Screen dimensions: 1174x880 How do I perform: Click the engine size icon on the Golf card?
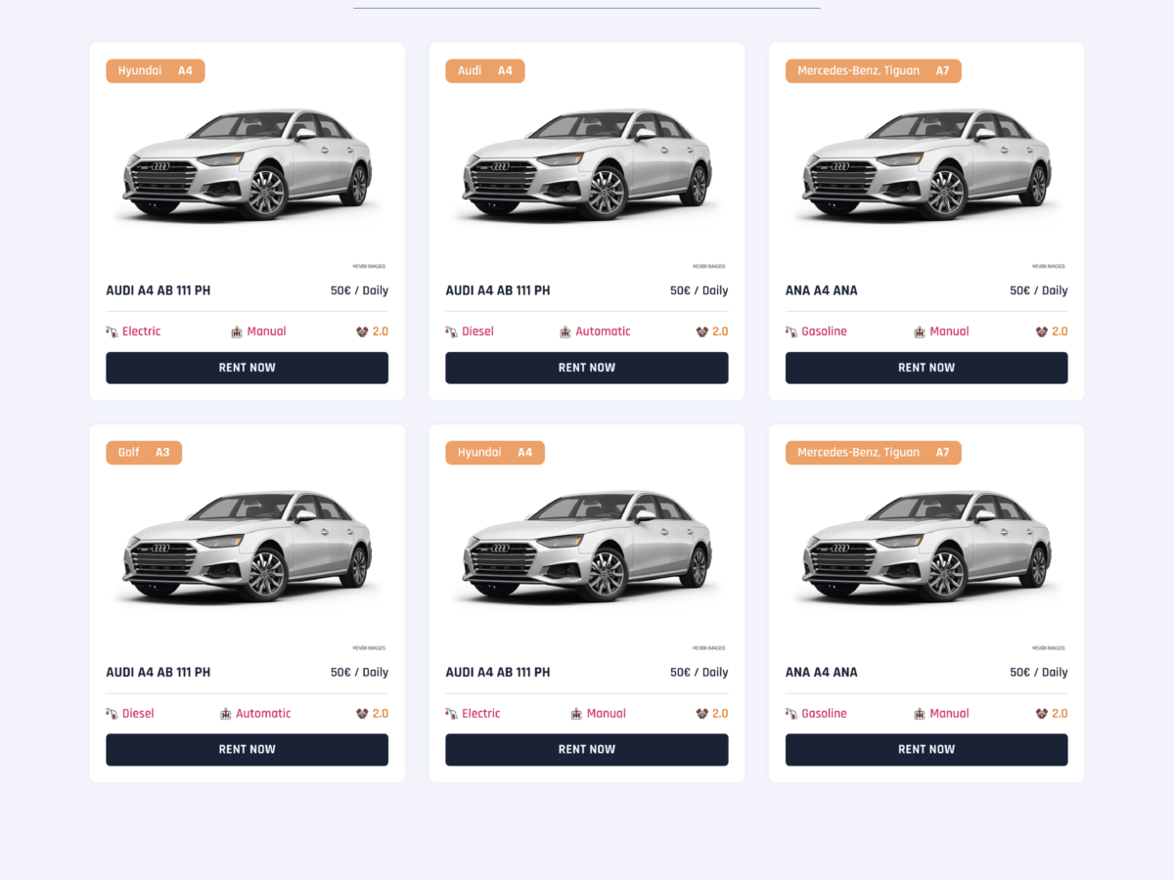pyautogui.click(x=362, y=714)
